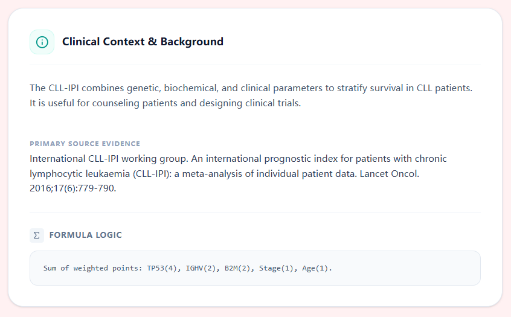The height and width of the screenshot is (317, 511).
Task: Click the divider line above FORMULA LOGIC
Action: click(x=255, y=212)
